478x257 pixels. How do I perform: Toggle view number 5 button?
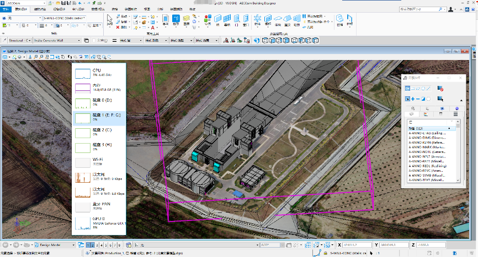[x=105, y=244]
